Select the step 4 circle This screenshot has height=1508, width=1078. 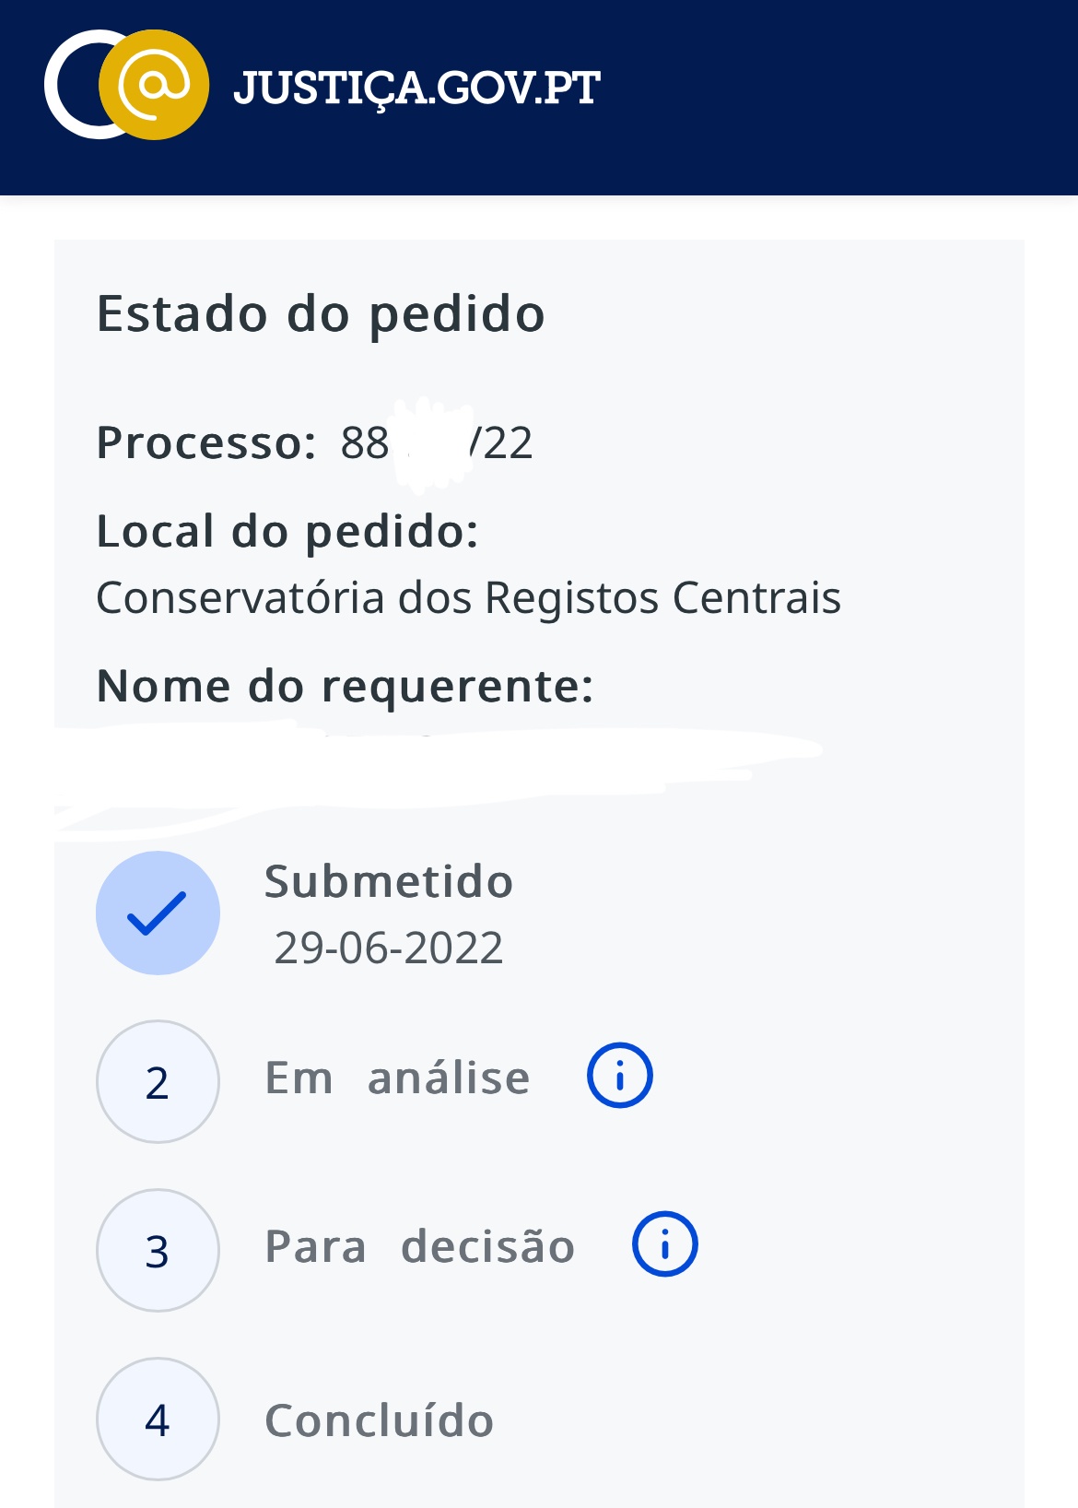(158, 1419)
